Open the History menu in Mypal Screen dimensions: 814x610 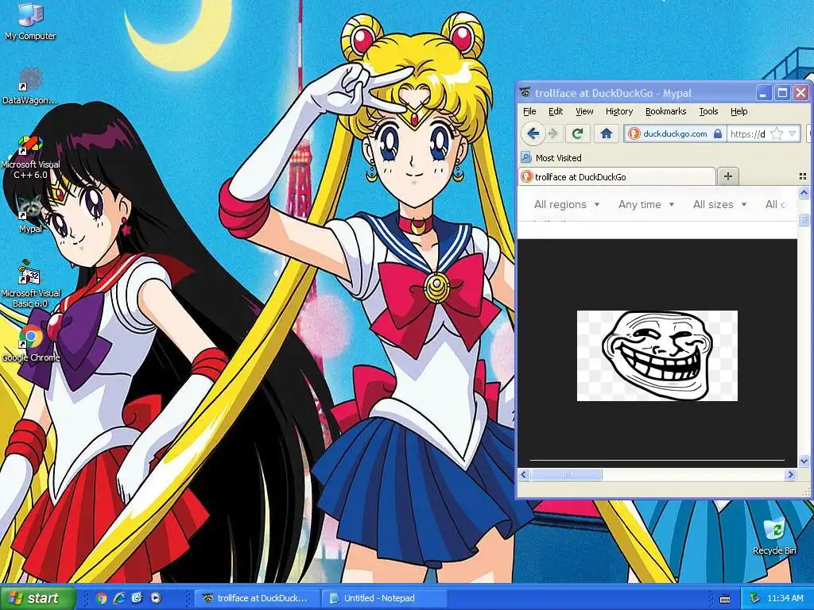pos(618,111)
